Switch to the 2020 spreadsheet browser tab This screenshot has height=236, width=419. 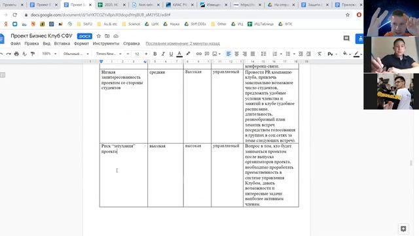point(111,5)
